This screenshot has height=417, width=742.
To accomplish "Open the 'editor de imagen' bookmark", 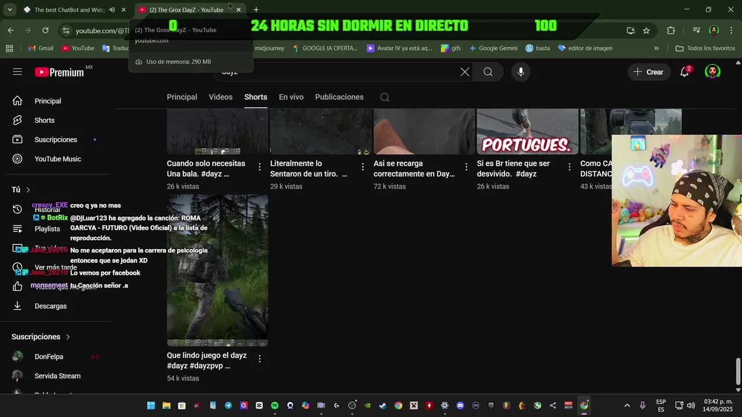I will (585, 48).
